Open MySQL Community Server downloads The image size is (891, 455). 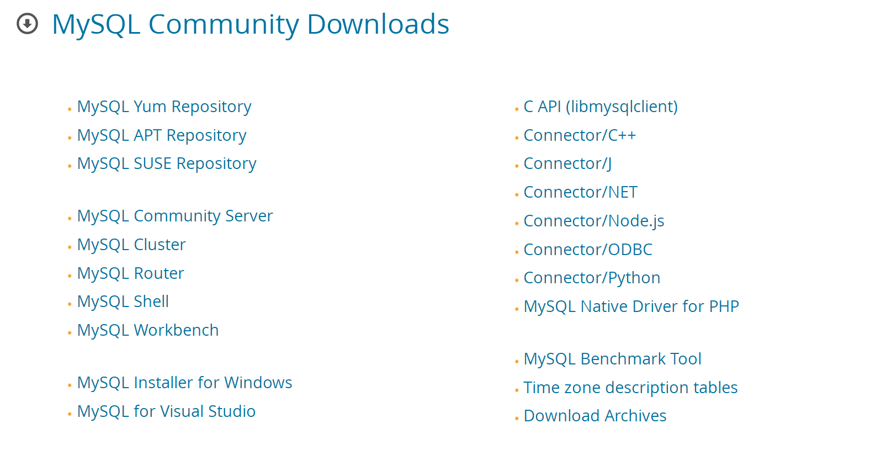(x=175, y=216)
